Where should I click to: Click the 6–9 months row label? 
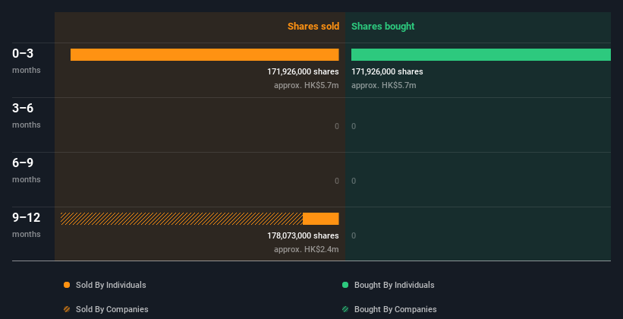click(x=27, y=170)
